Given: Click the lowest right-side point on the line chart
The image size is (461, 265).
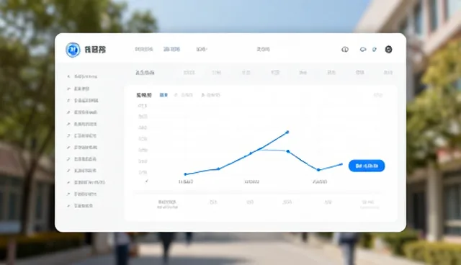Looking at the screenshot, I should 318,170.
